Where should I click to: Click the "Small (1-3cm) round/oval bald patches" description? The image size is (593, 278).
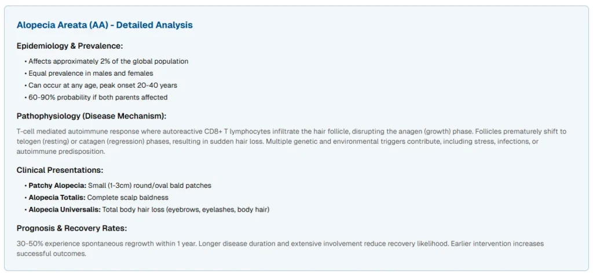point(149,186)
